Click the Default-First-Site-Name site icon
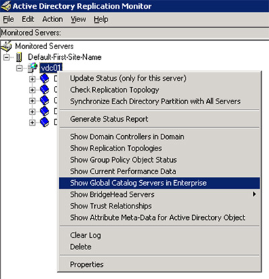269x279 pixels. tap(20, 57)
